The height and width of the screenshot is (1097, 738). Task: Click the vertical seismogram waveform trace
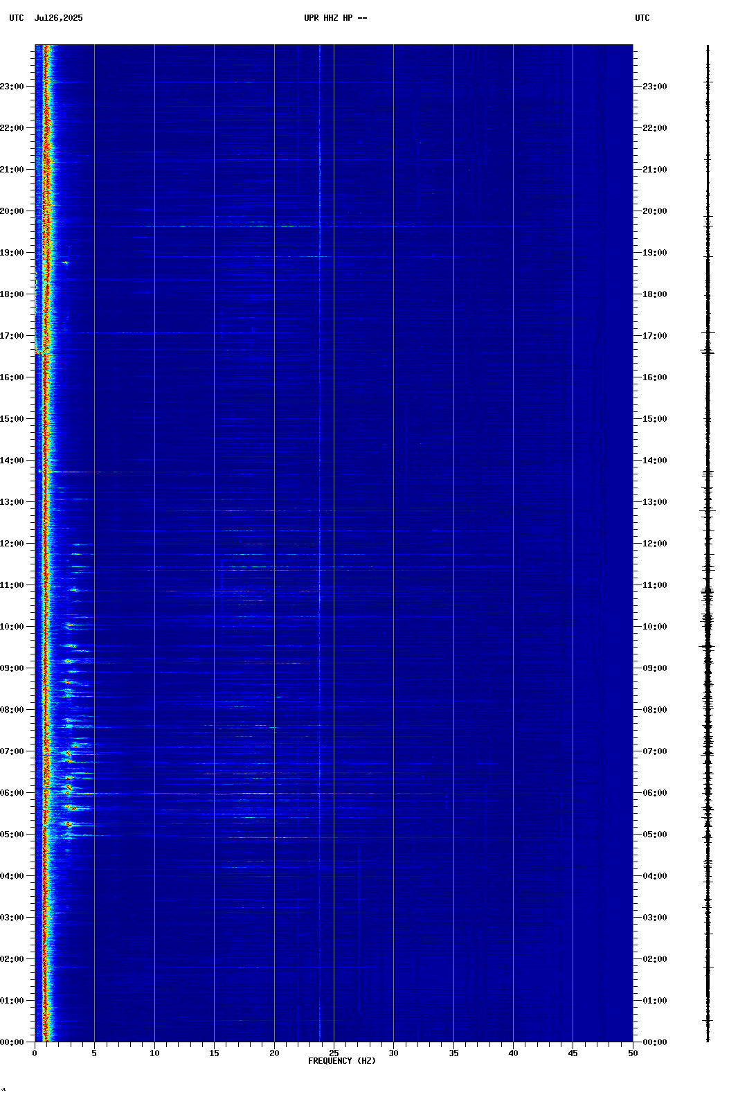tap(708, 544)
